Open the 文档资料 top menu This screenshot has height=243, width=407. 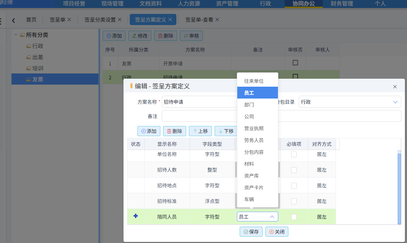[x=151, y=3]
